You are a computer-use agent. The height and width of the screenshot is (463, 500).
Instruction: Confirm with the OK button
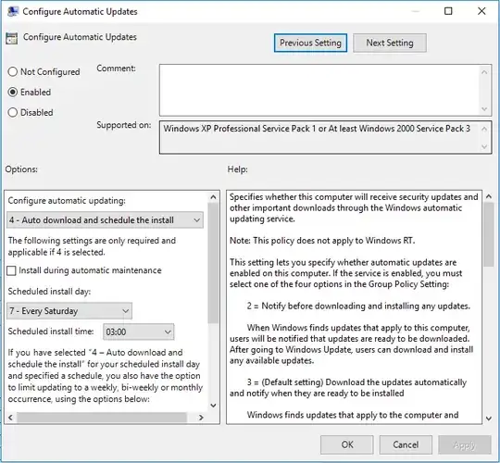(346, 444)
